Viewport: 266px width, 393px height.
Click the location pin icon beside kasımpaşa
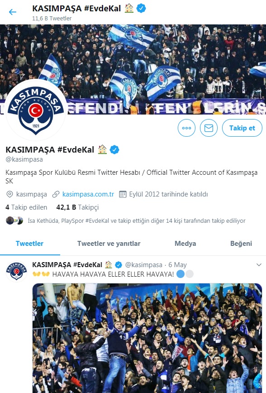[9, 194]
